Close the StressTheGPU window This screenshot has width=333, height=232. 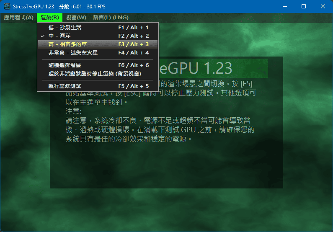(323, 6)
